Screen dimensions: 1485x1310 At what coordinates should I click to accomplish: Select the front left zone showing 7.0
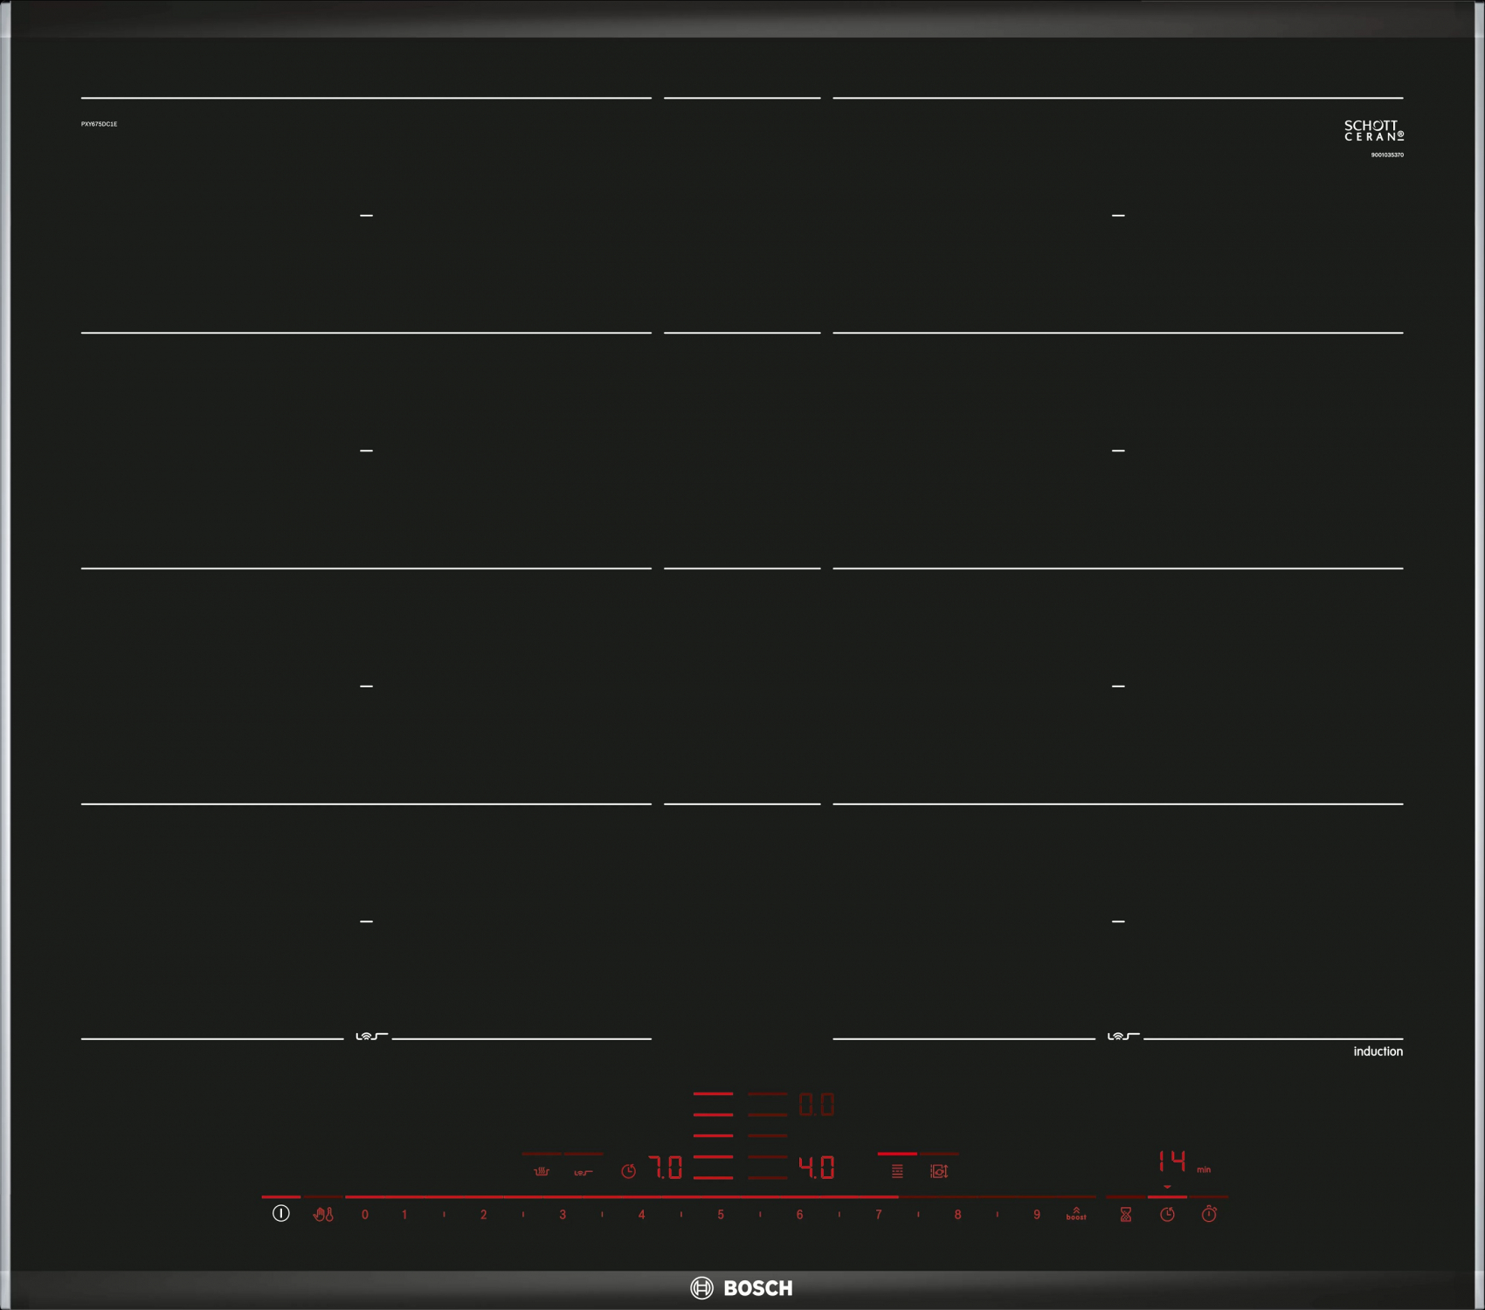pyautogui.click(x=666, y=1168)
